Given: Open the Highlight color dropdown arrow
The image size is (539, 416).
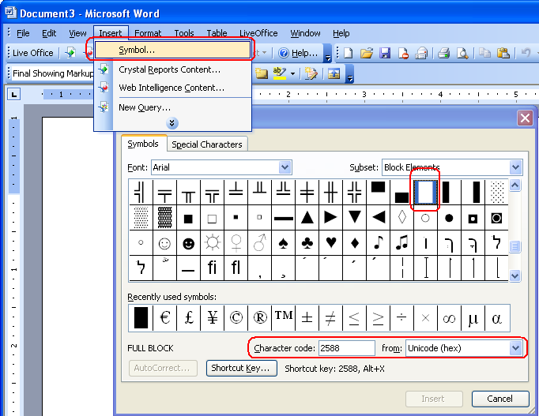Looking at the screenshot, I should tap(292, 73).
